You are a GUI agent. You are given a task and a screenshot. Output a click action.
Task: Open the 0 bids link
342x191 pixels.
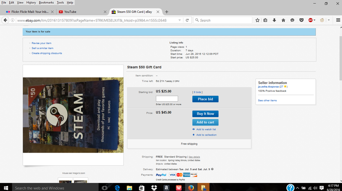pos(198,92)
